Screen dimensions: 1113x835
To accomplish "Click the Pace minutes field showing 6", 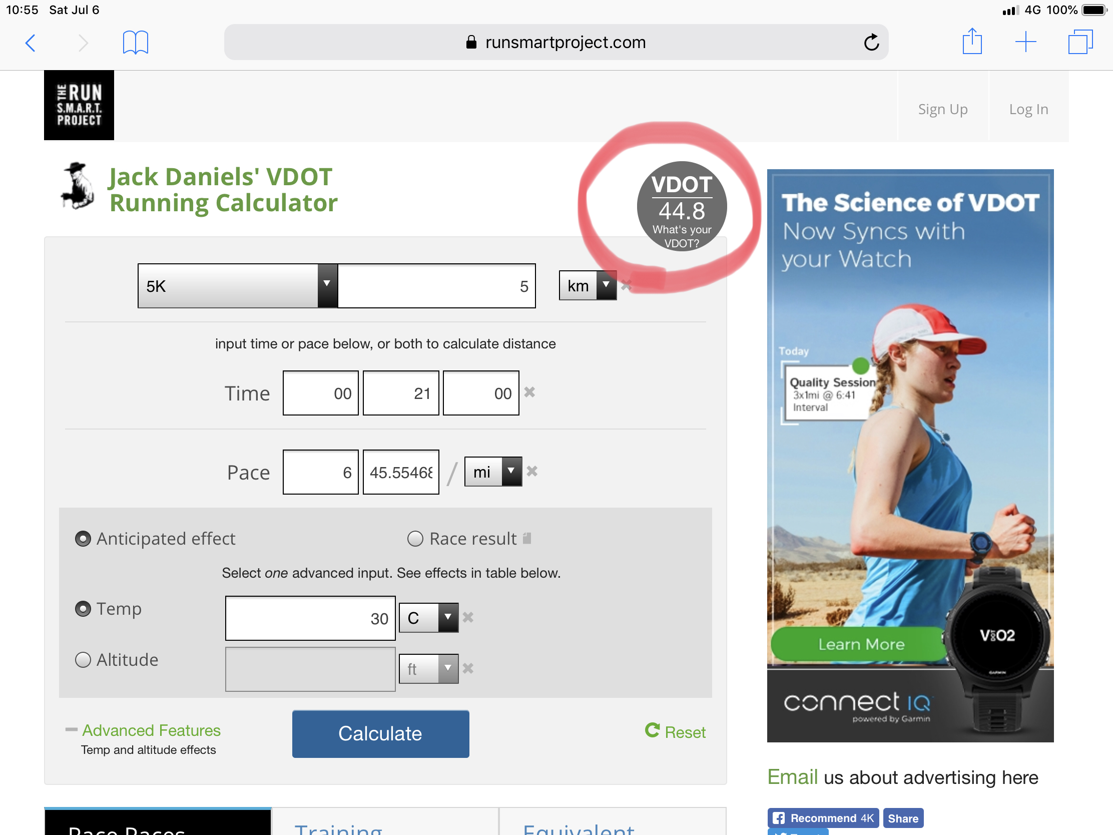I will [320, 472].
